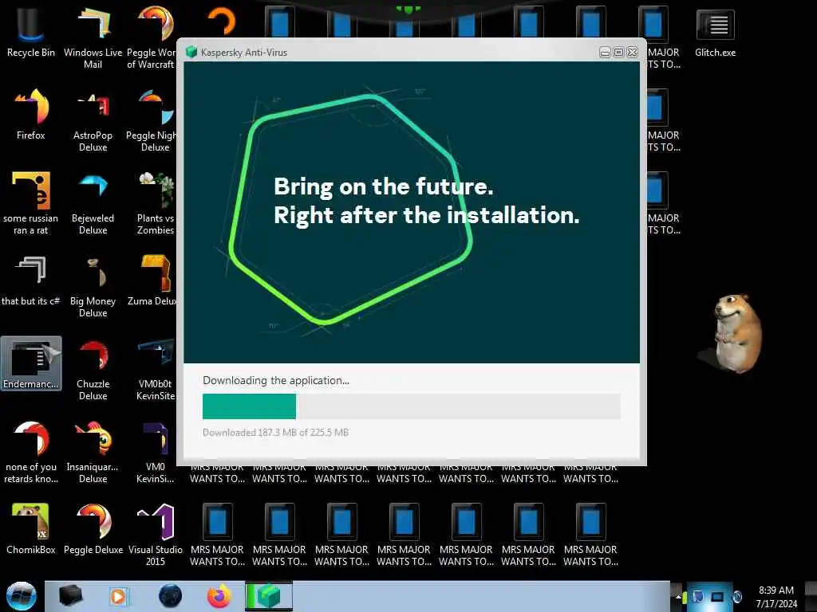Select the highlighted Endermanc... icon

[x=31, y=363]
